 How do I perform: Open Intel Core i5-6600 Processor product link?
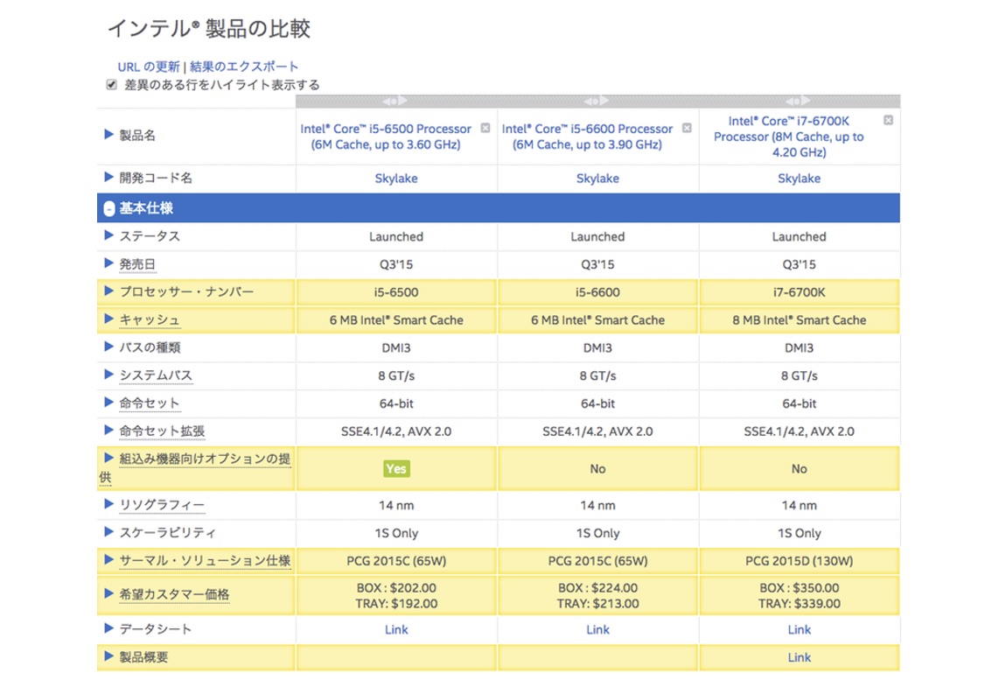588,137
